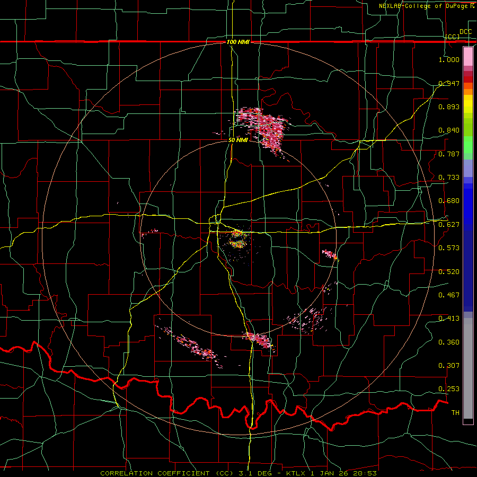This screenshot has width=477, height=477.
Task: Click the TH threshold label
Action: click(x=455, y=412)
